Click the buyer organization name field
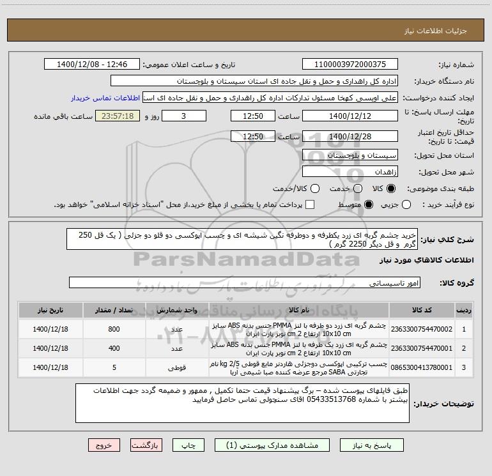 point(254,81)
